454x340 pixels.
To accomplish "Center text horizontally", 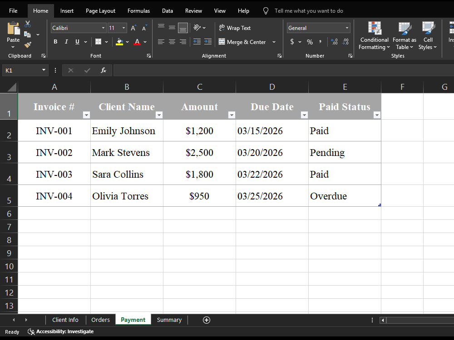I will pyautogui.click(x=172, y=42).
